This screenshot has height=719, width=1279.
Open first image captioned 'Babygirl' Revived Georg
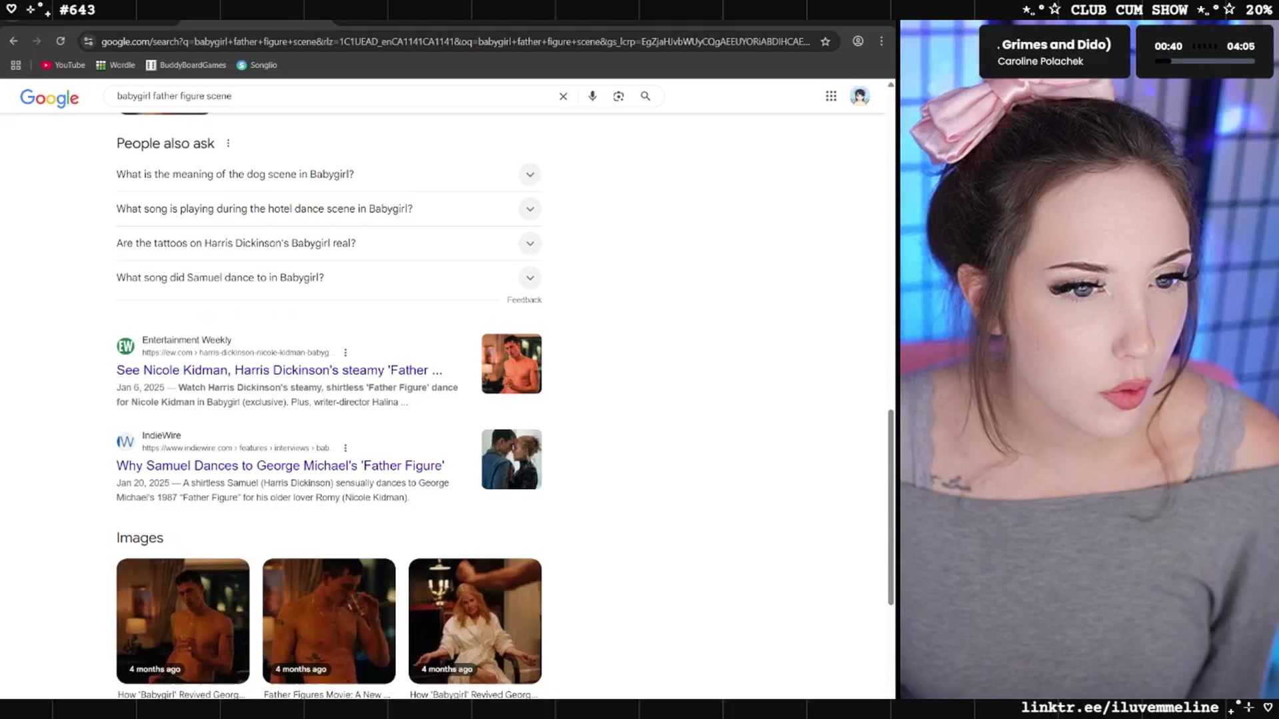[x=183, y=621]
